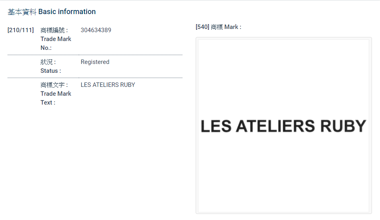Click the English Trade Mark Text label
Screen dimensions: 380x220
point(56,98)
